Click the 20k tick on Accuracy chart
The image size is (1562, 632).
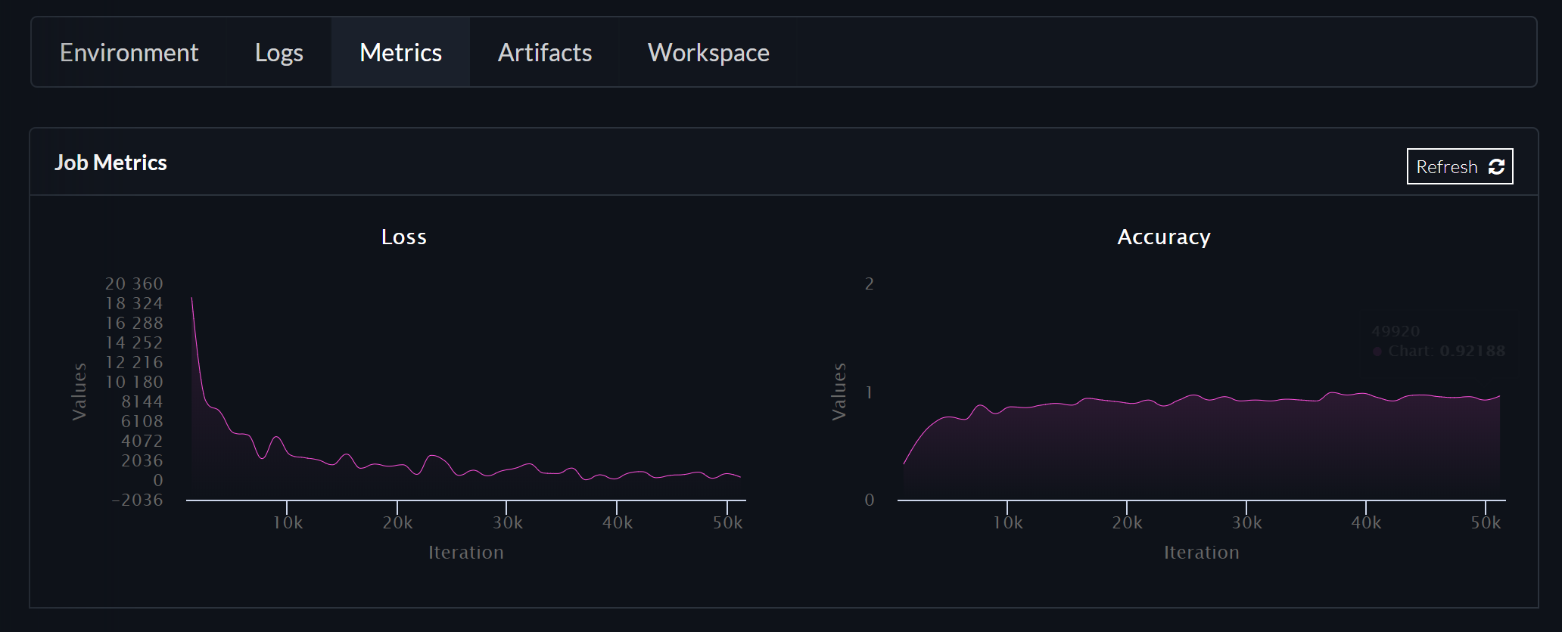coord(1127,522)
